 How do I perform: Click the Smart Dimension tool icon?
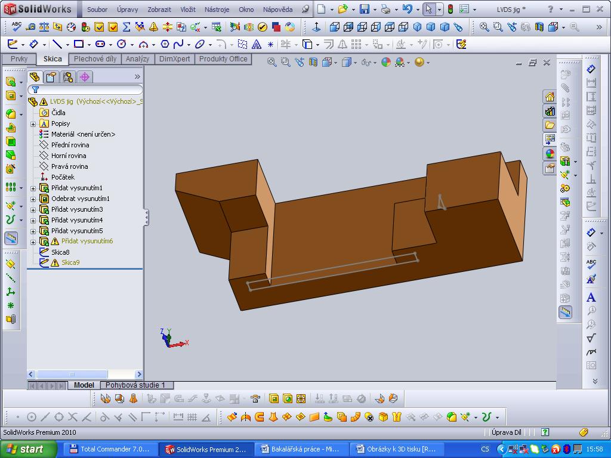[34, 44]
